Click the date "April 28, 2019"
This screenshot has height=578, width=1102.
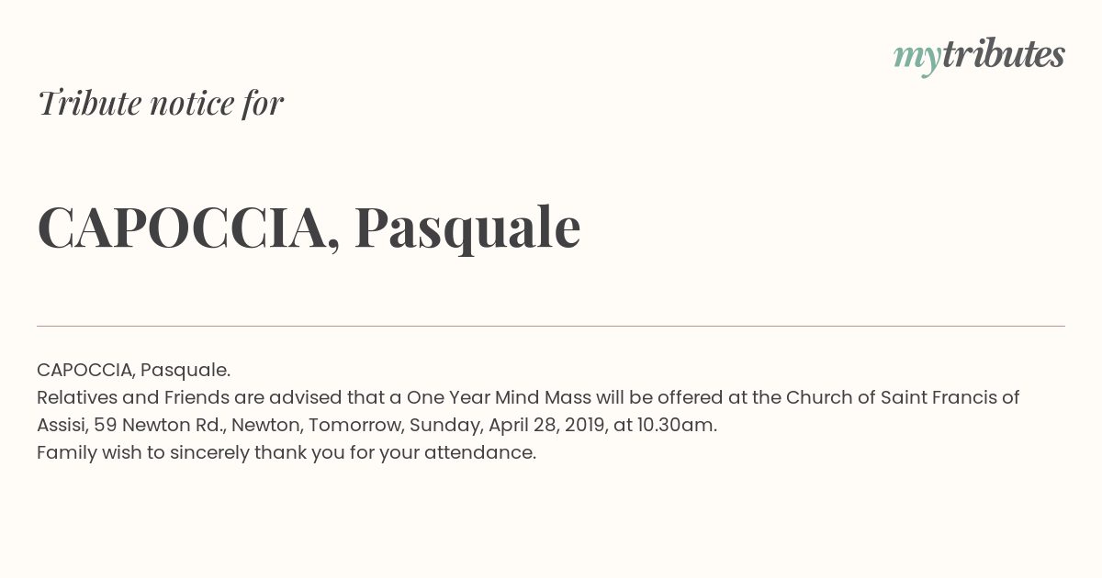547,426
